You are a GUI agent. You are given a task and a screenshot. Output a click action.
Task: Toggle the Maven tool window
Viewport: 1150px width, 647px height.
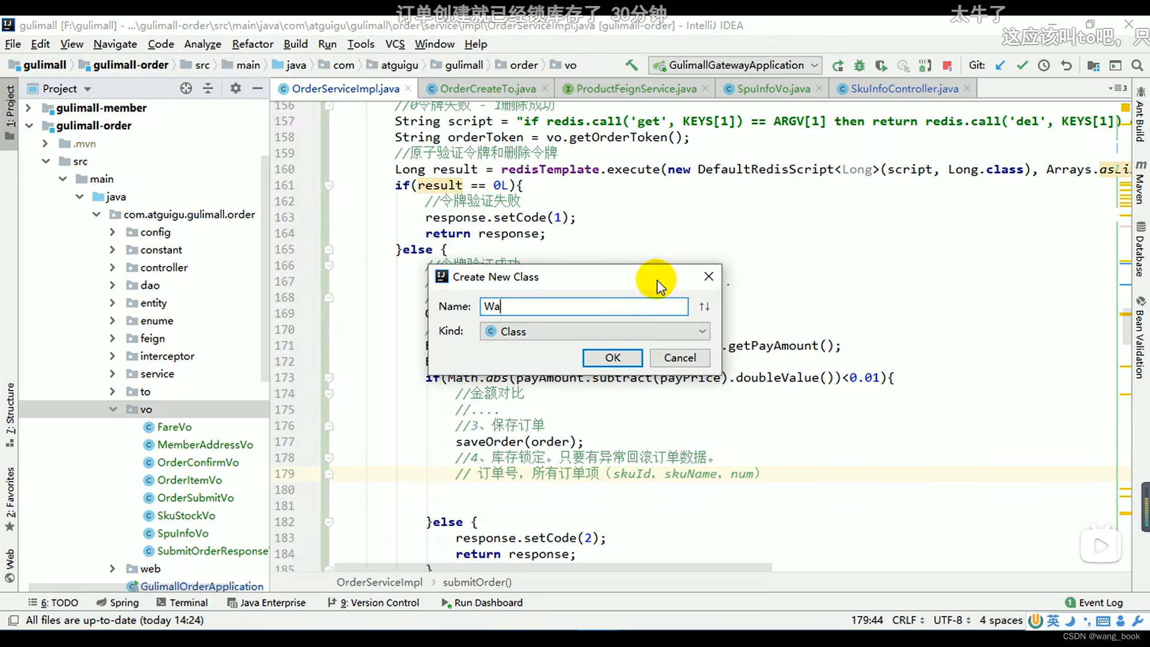pos(1140,183)
